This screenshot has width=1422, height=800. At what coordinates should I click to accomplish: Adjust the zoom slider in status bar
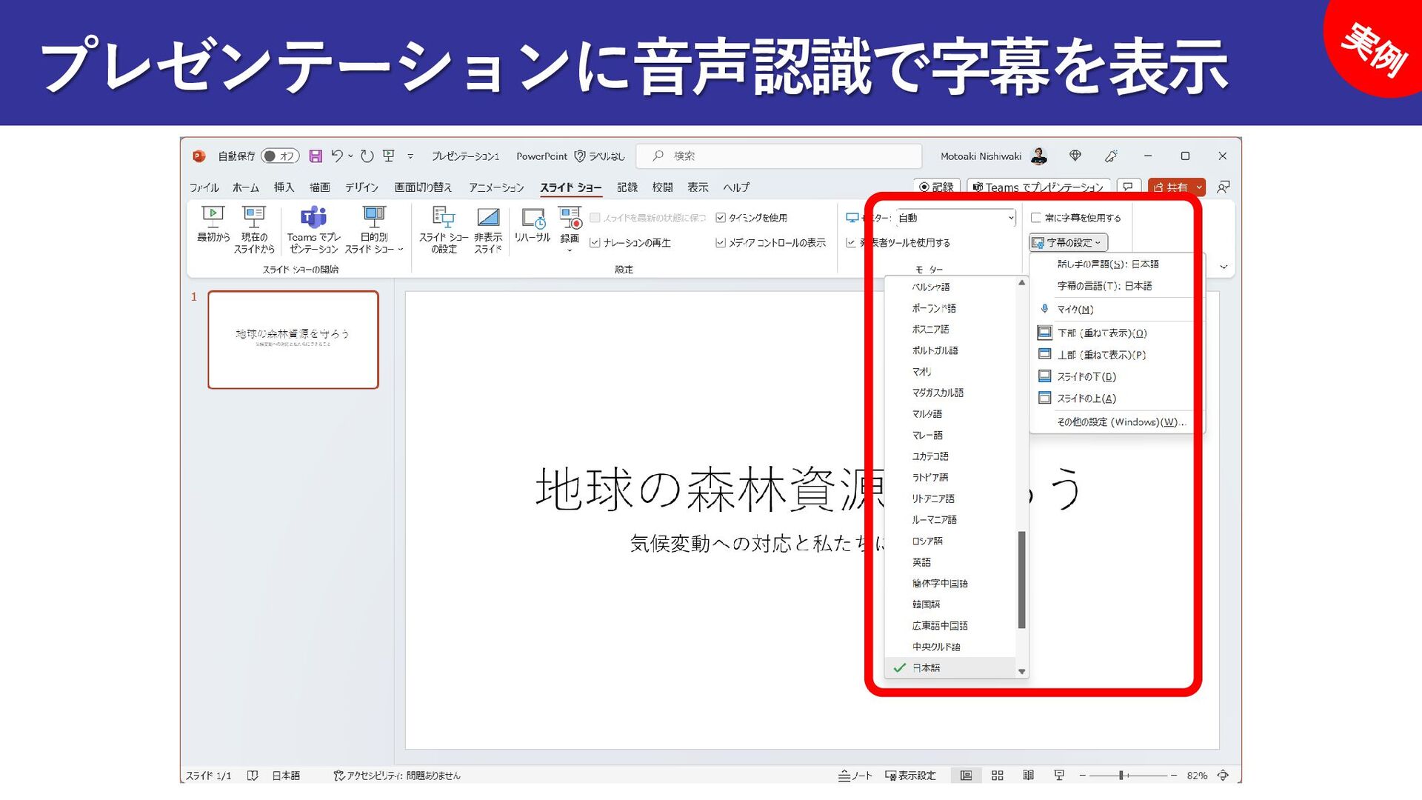tap(1122, 776)
